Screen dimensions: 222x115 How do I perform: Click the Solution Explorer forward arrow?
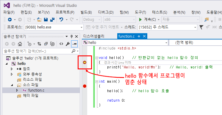(13, 44)
